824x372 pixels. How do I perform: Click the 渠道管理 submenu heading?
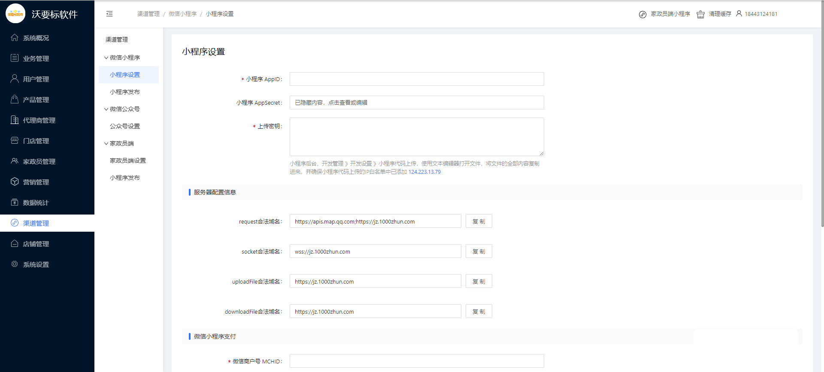click(117, 39)
